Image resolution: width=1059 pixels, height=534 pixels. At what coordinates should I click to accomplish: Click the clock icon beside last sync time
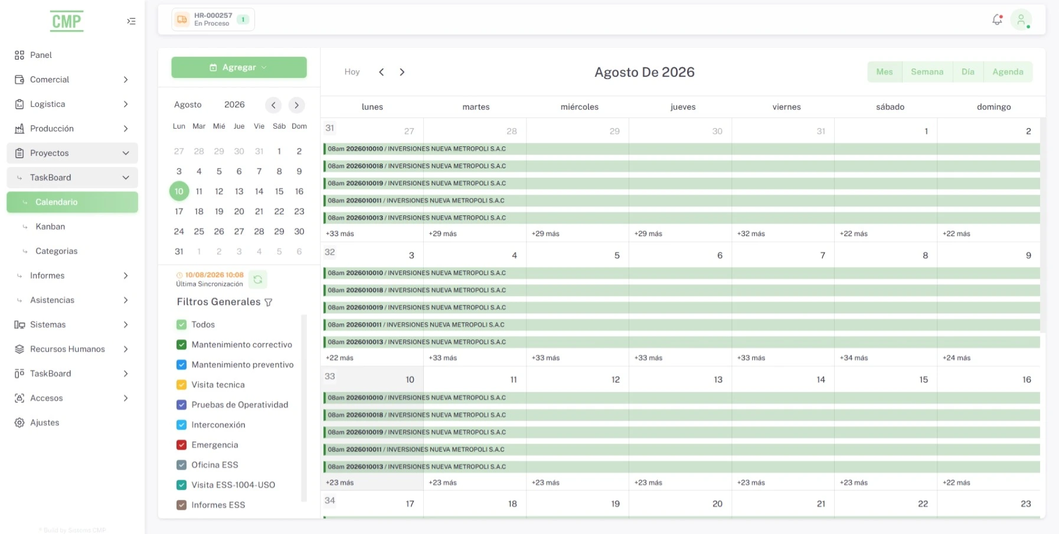(x=179, y=275)
